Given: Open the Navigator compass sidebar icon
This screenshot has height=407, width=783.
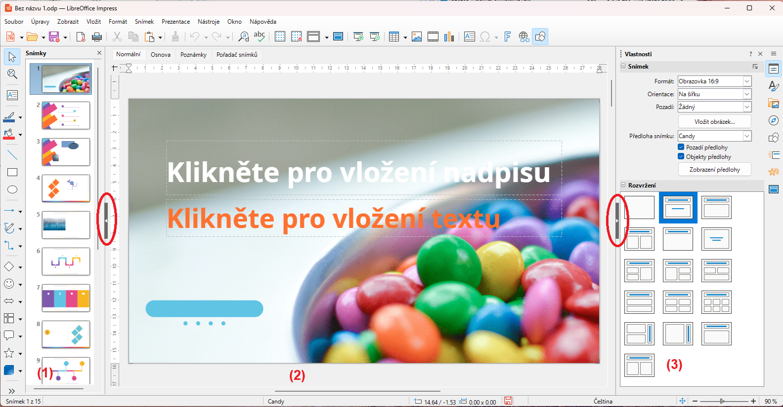Looking at the screenshot, I should coord(774,120).
